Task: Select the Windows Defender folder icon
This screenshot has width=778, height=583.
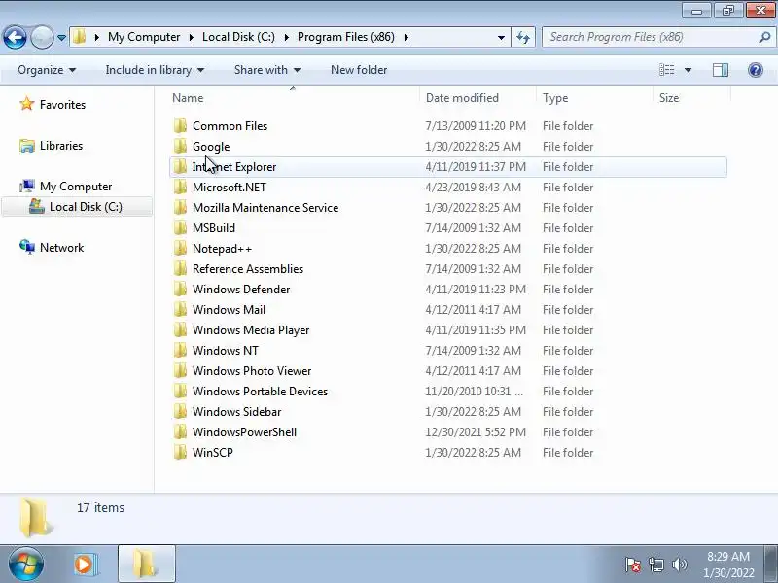Action: coord(180,289)
